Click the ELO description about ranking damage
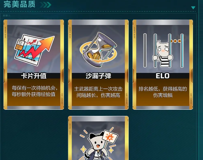The image size is (203, 160). (x=163, y=92)
